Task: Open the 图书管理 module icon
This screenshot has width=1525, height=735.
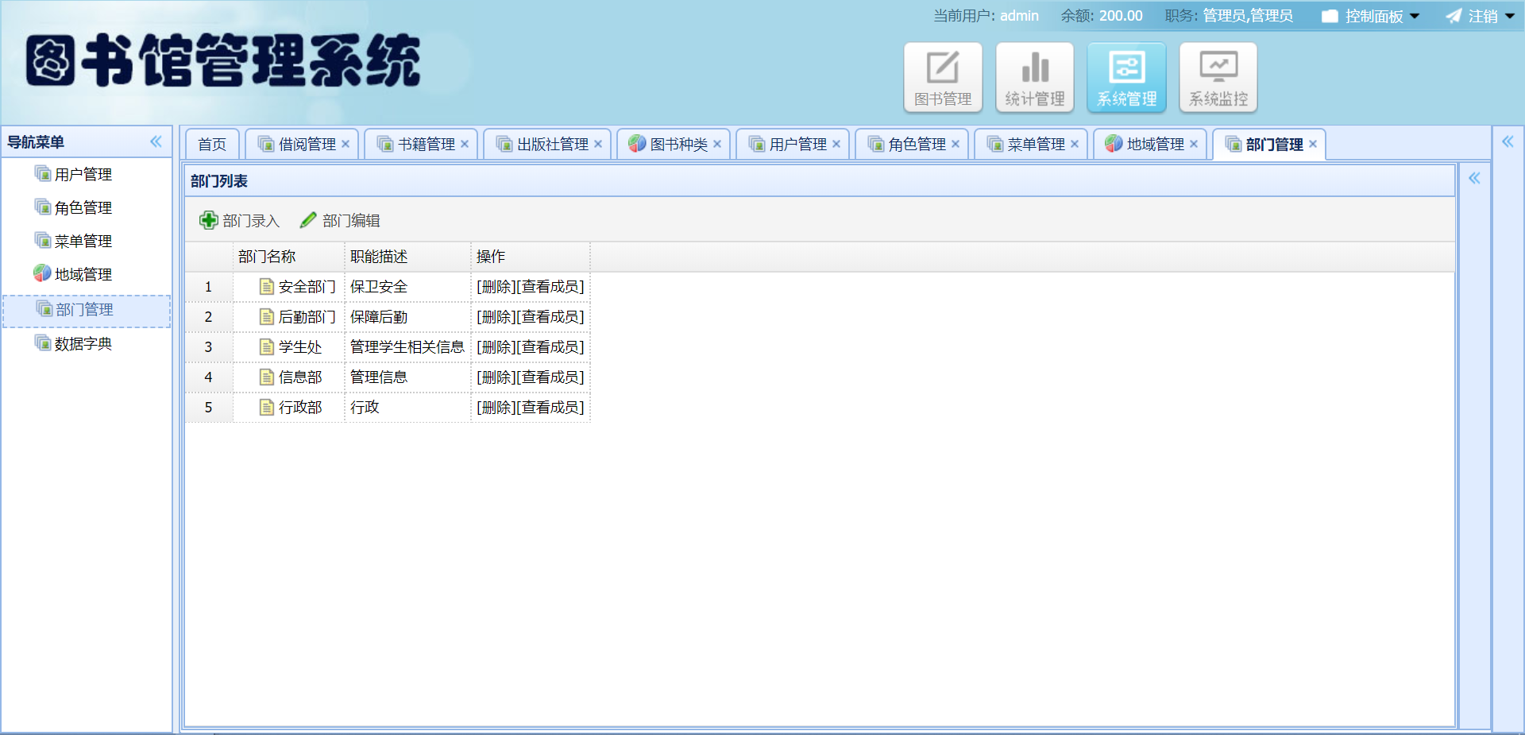Action: coord(942,76)
